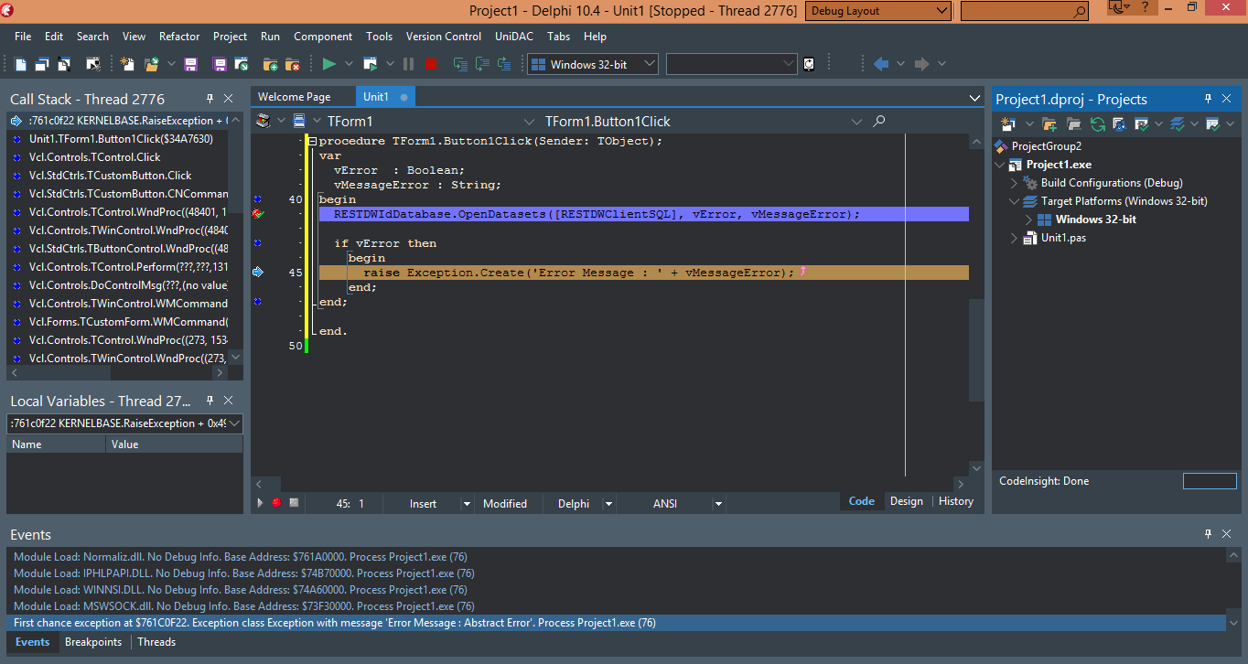Open the TForm1.Button1Click method dropdown
Image resolution: width=1248 pixels, height=664 pixels.
pos(856,122)
